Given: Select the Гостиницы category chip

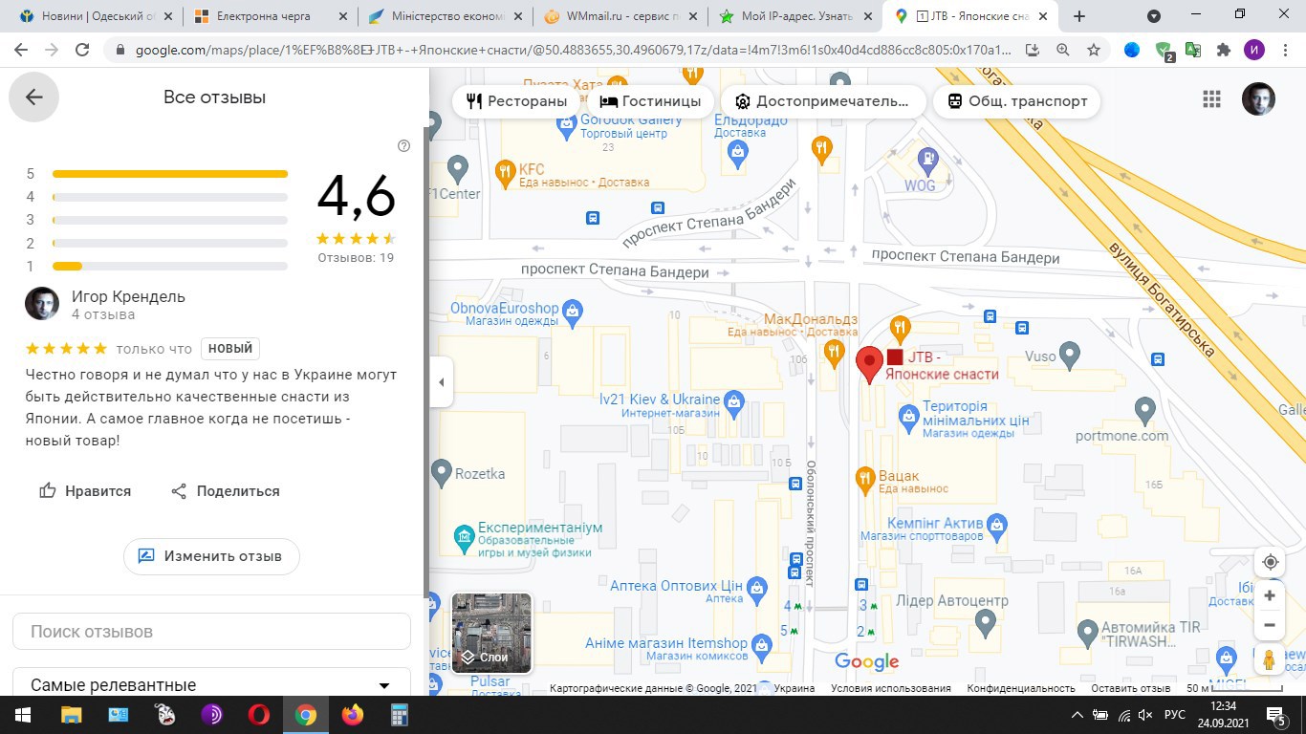Looking at the screenshot, I should click(x=650, y=101).
